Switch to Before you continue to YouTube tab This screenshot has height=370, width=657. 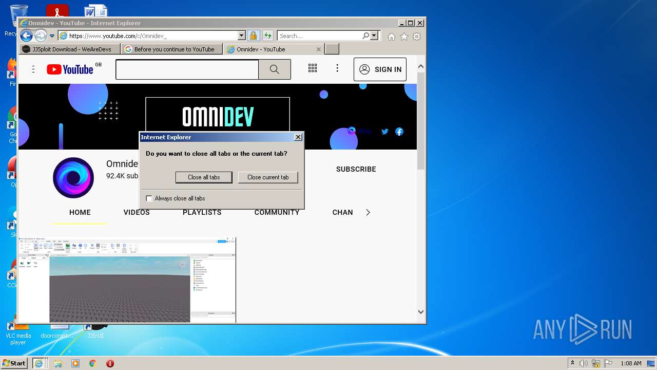click(171, 49)
